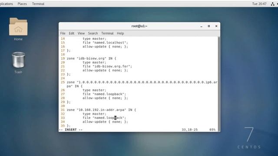Open the Trash desktop icon

point(18,63)
